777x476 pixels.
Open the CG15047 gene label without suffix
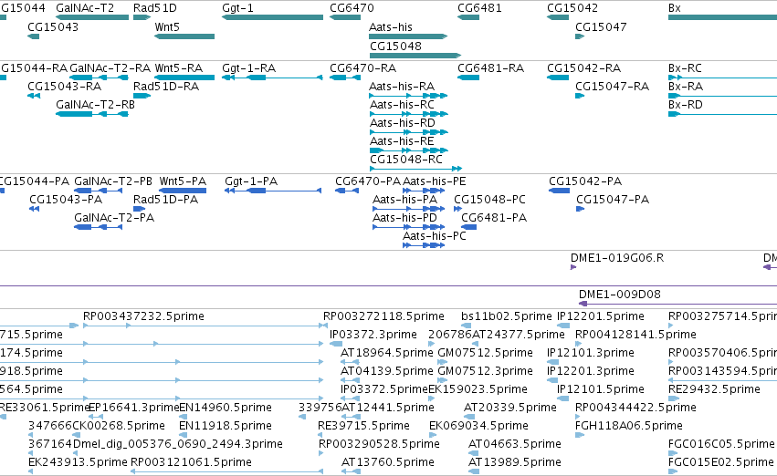coord(601,27)
